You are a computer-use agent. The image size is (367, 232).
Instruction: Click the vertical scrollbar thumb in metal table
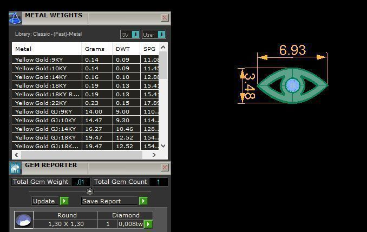click(x=163, y=65)
